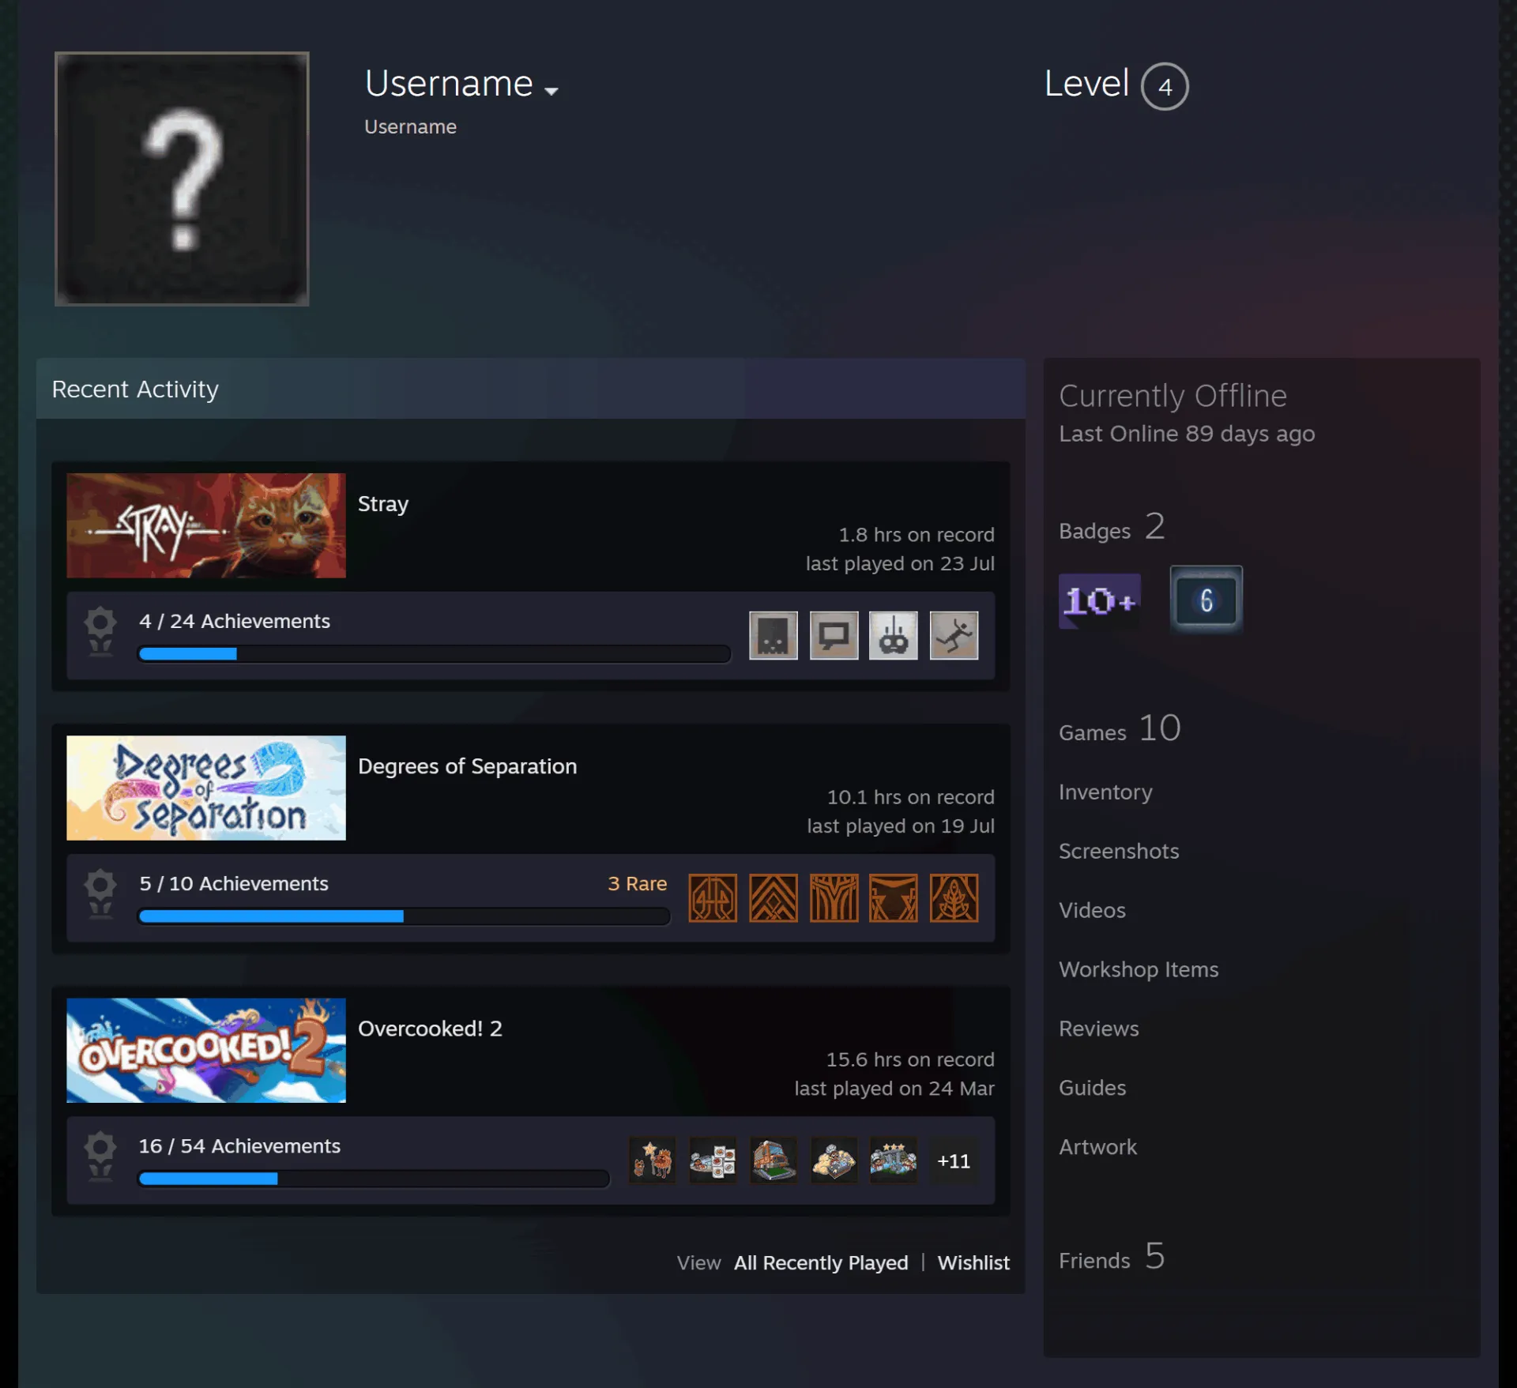Click the Stray game title link
1517x1388 pixels.
tap(383, 504)
